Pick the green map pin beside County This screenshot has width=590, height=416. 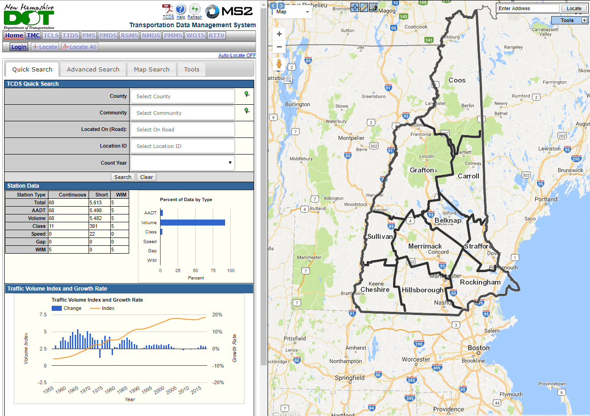point(247,94)
